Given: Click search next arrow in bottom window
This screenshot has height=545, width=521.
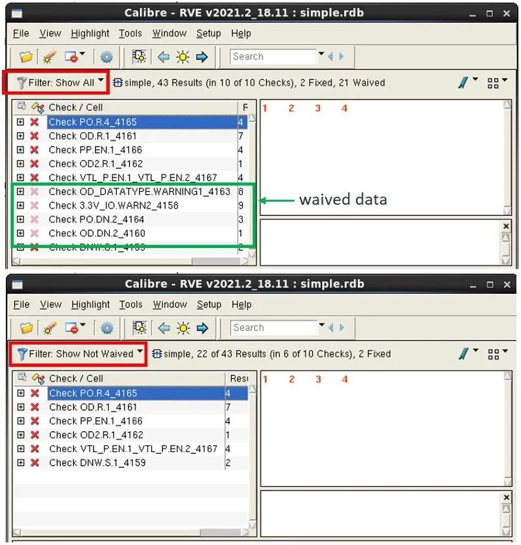Looking at the screenshot, I should [342, 327].
